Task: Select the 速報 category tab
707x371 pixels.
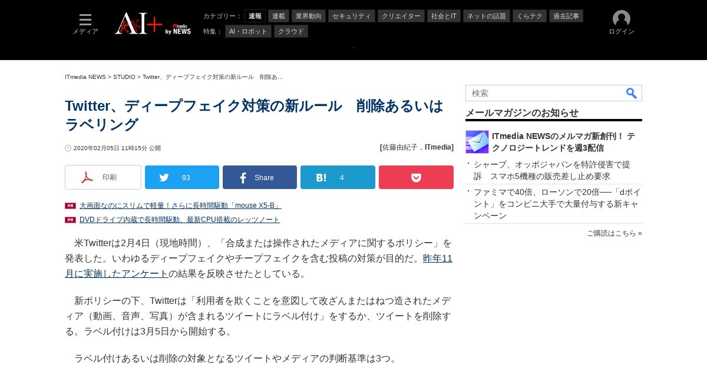Action: pyautogui.click(x=255, y=16)
